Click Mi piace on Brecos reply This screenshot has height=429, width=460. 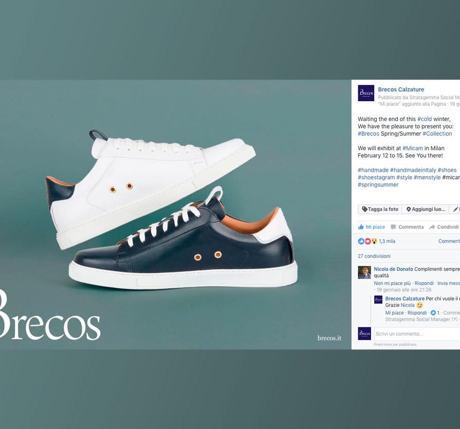[x=394, y=313]
